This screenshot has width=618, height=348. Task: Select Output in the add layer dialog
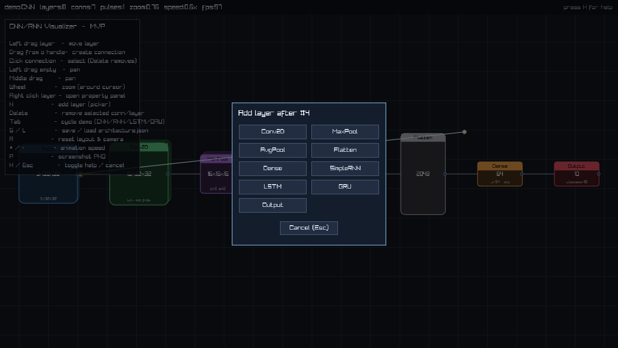click(x=273, y=205)
